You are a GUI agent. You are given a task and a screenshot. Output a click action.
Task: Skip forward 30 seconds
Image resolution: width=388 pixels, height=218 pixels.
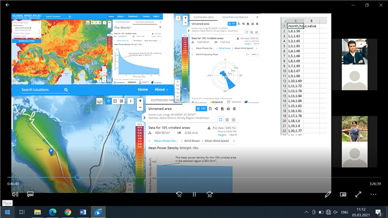click(210, 195)
